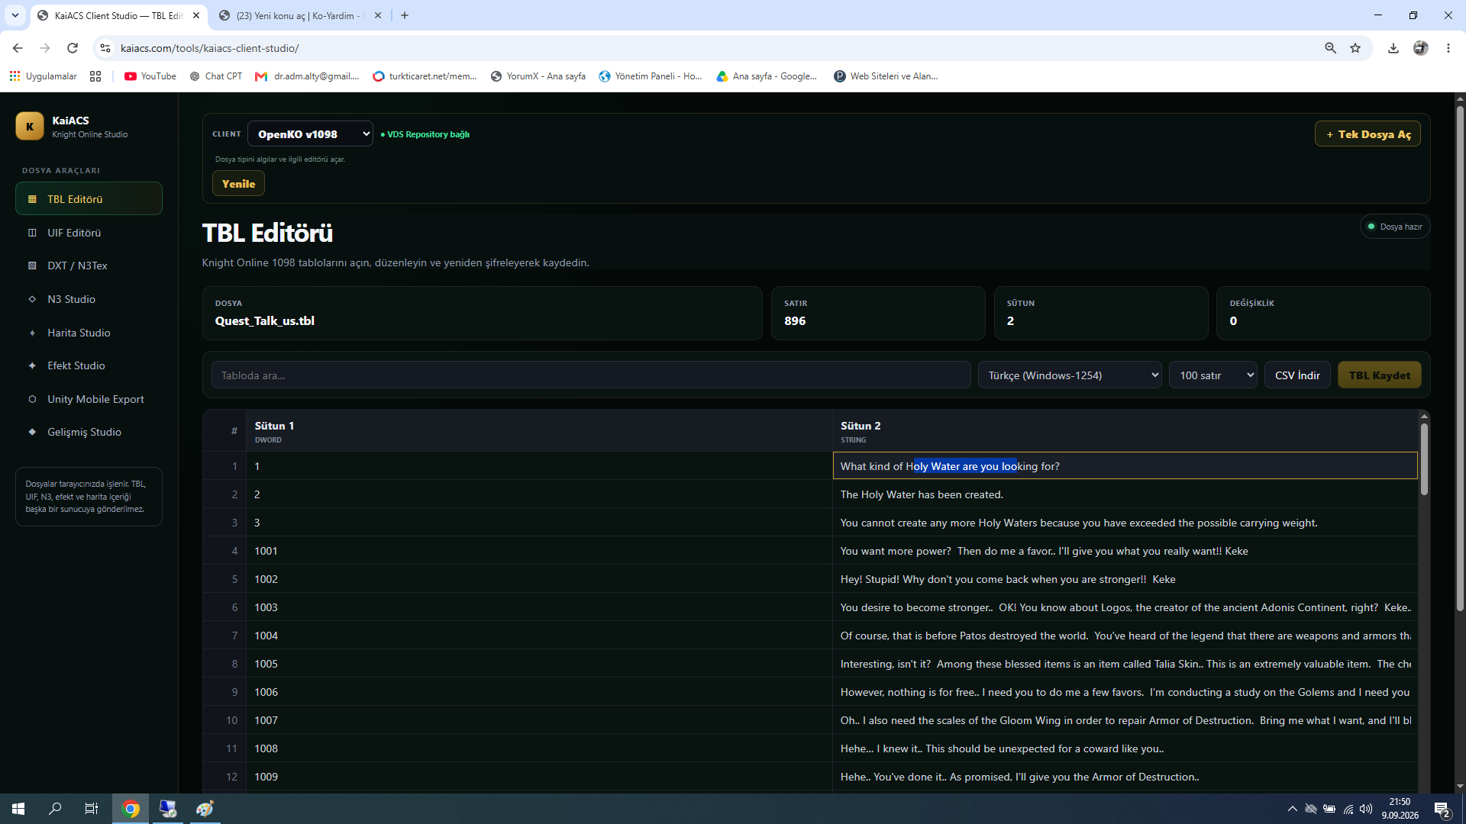The height and width of the screenshot is (824, 1466).
Task: Click the TBL Editörü grid icon
Action: [32, 199]
